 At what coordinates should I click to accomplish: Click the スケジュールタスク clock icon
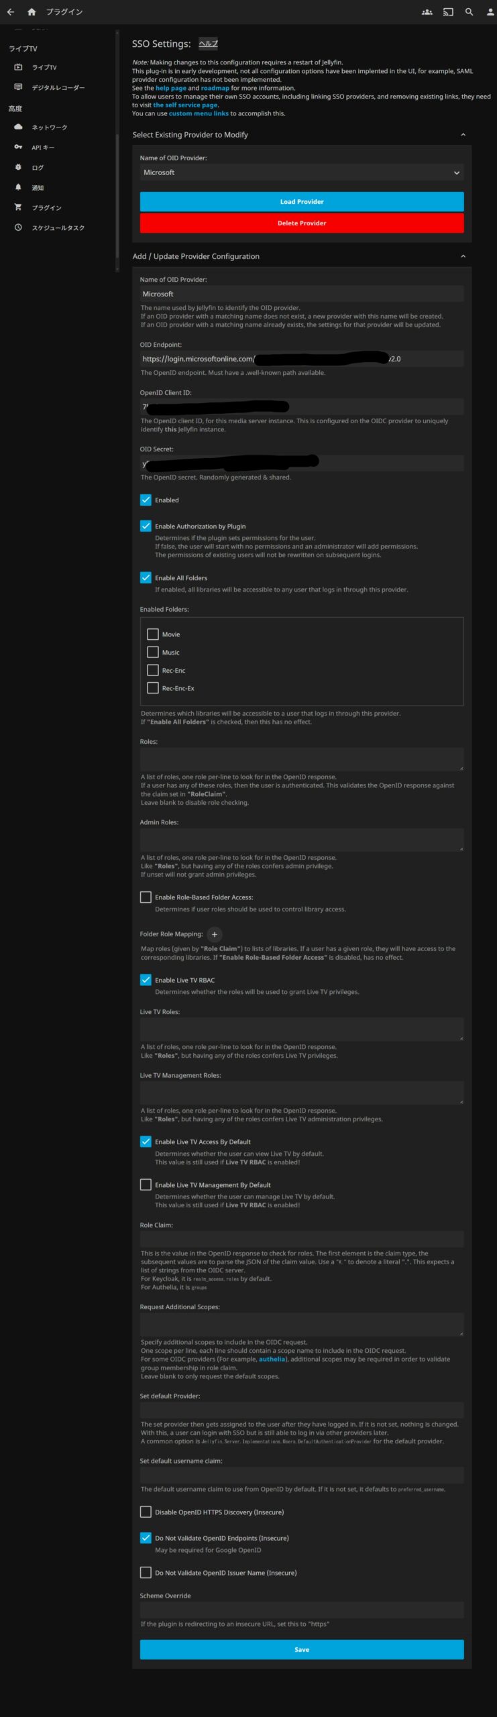(18, 227)
